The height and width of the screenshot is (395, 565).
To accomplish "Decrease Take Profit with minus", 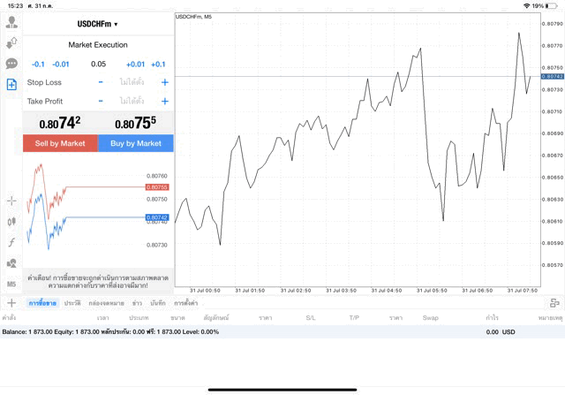I will point(101,101).
